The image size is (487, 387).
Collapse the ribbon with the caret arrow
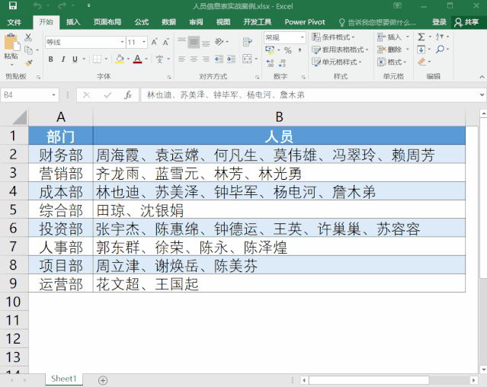482,77
